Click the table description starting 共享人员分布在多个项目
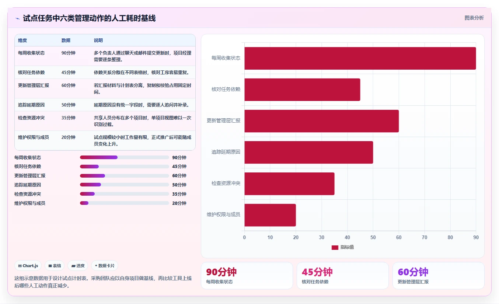The image size is (499, 304). [143, 121]
